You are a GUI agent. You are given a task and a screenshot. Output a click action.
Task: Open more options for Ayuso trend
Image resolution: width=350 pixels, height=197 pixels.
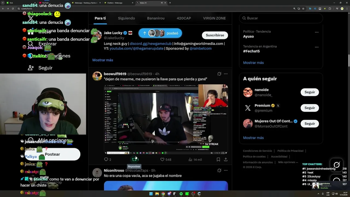(x=317, y=32)
